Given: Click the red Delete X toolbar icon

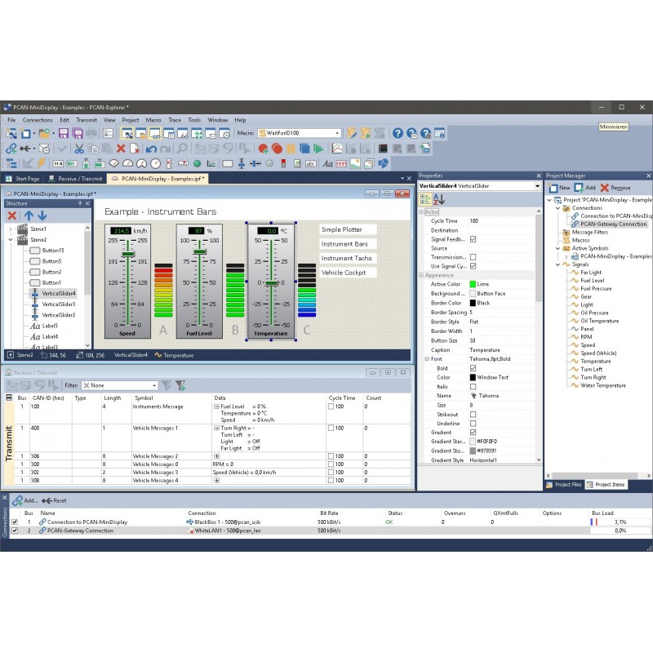Looking at the screenshot, I should [121, 149].
